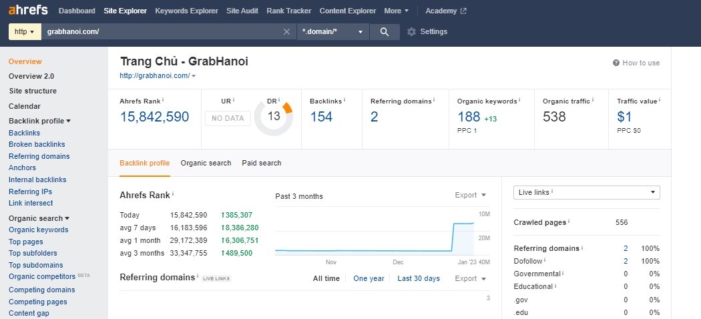Select All time range

326,278
